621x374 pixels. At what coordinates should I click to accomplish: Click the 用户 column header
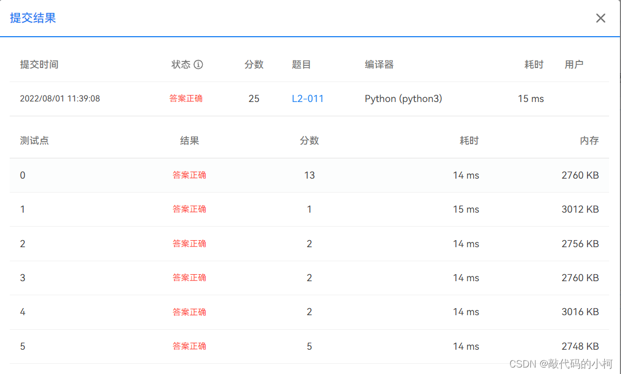pyautogui.click(x=574, y=64)
